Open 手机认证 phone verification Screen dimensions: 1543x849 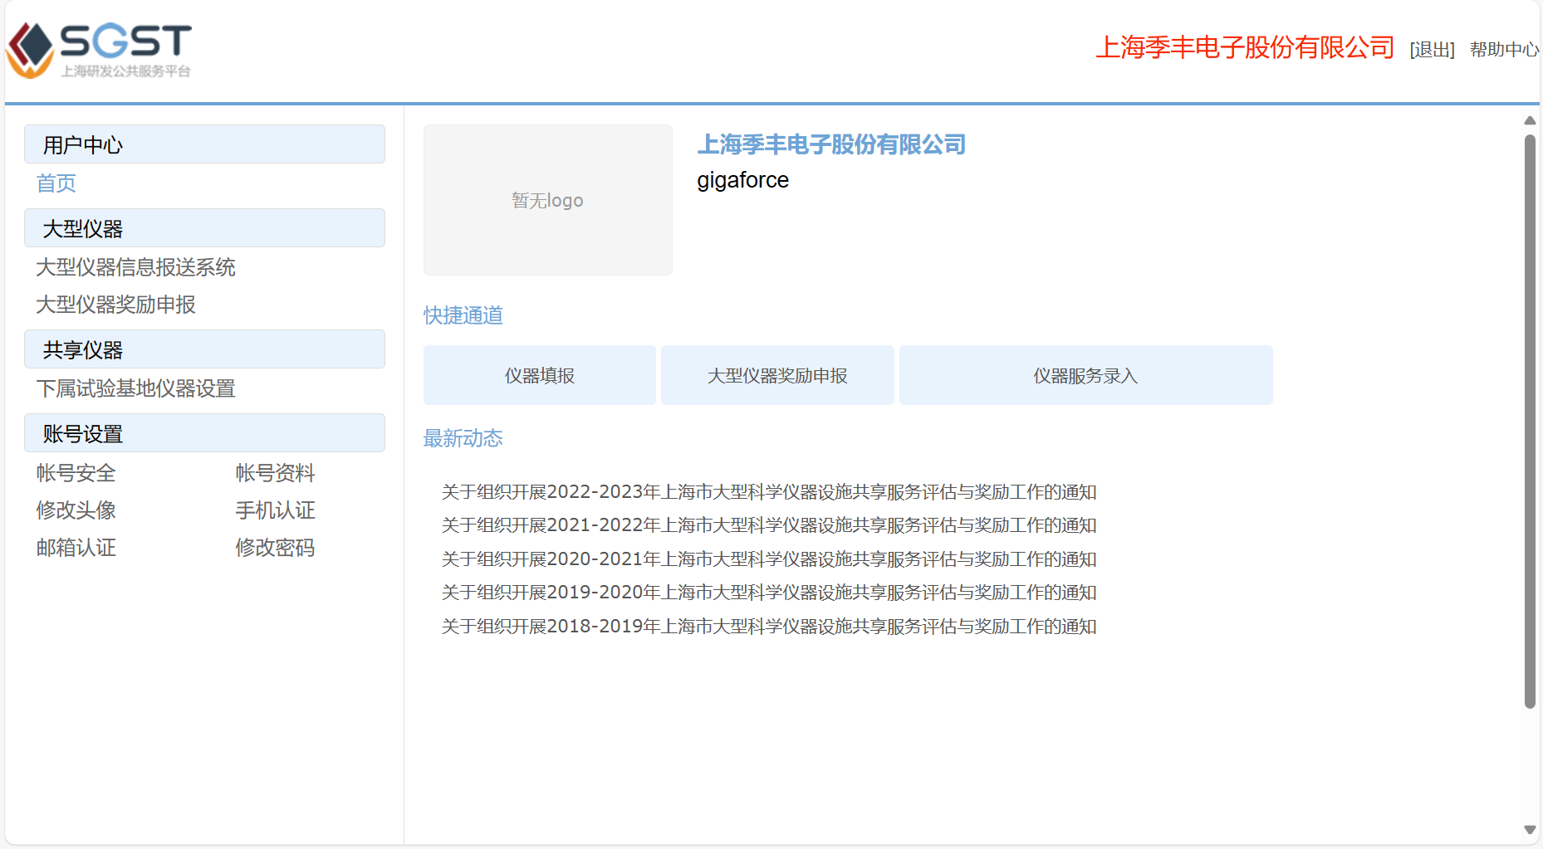pyautogui.click(x=276, y=510)
